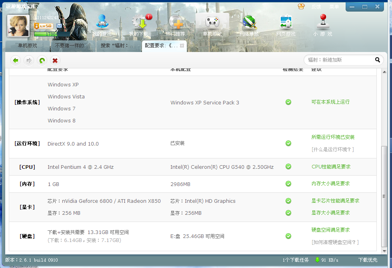
Task: Click the vertical scrollbar down arrow
Action: (x=384, y=251)
